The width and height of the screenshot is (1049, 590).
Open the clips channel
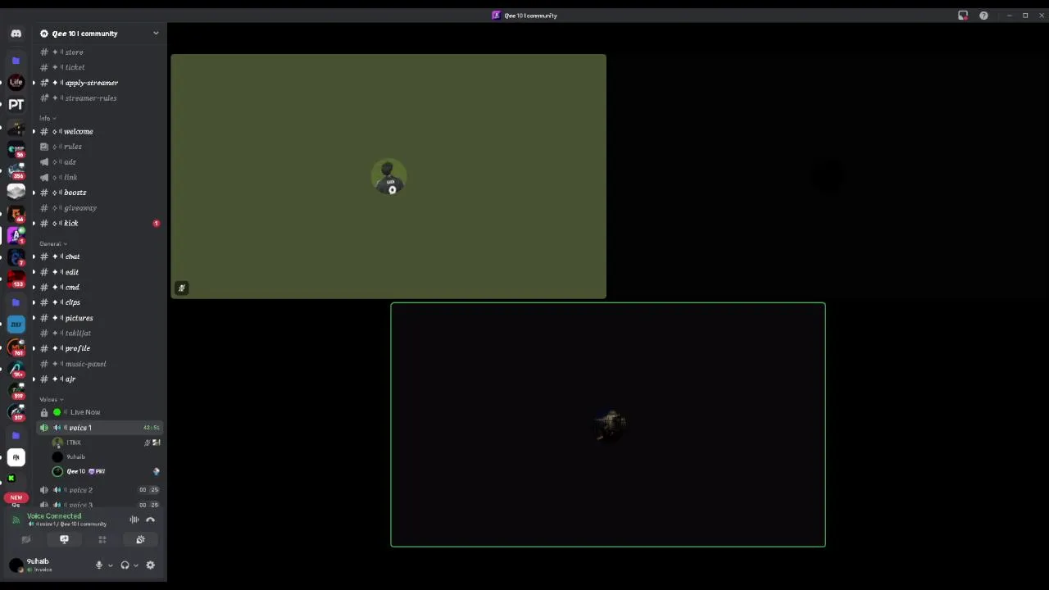[x=100, y=302]
